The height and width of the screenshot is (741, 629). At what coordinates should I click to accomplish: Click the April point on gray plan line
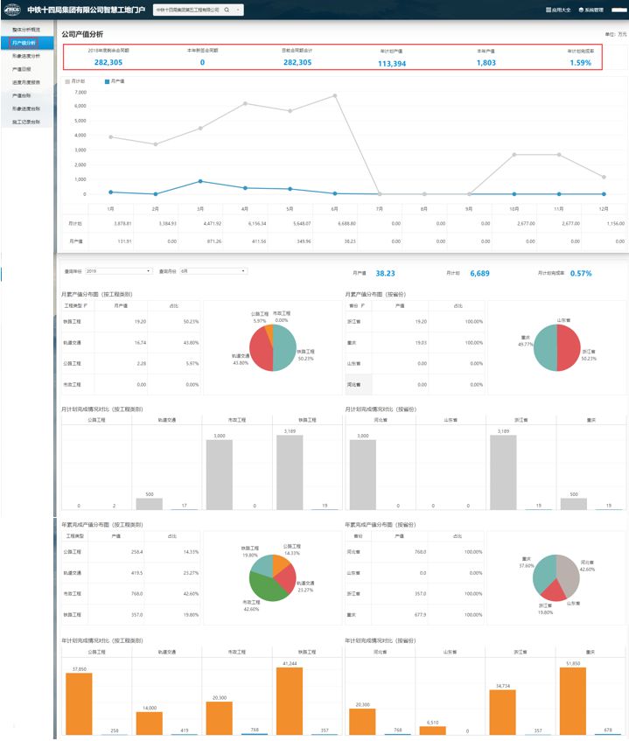(x=245, y=103)
